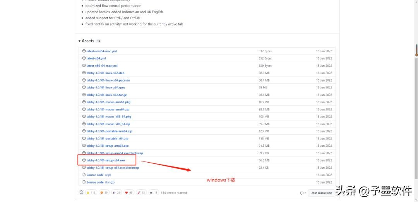The height and width of the screenshot is (202, 418).
Task: Click the heart reaction showing 35
Action: click(128, 192)
